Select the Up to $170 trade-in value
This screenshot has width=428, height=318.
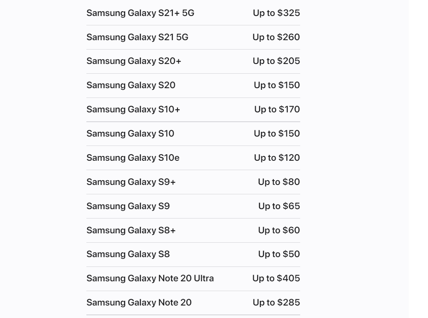pos(277,110)
